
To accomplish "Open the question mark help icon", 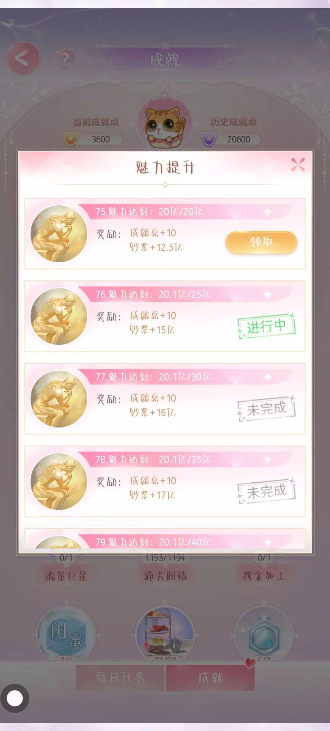I will (x=65, y=59).
